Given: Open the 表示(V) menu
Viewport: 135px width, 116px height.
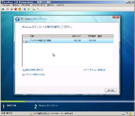Looking at the screenshot, I should (x=50, y=5).
